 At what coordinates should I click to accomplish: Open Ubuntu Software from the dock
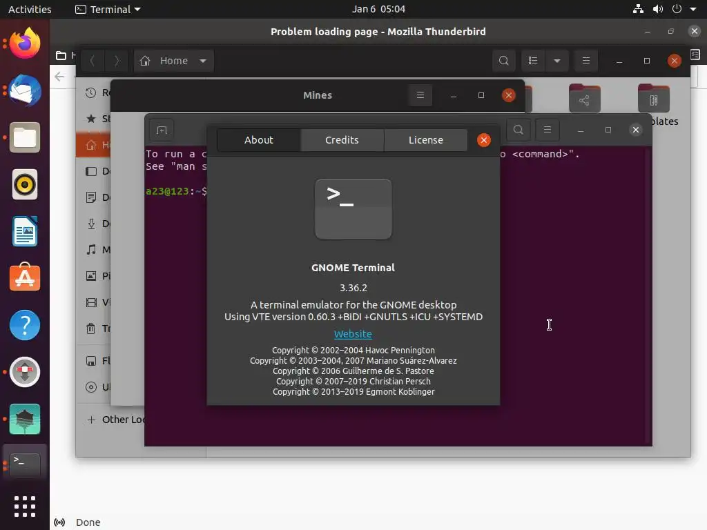[25, 277]
